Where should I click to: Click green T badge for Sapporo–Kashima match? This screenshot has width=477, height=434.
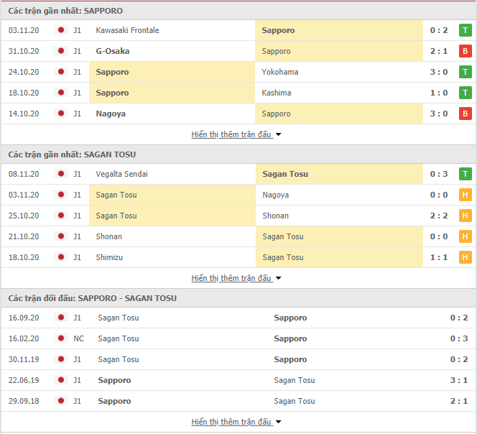tap(465, 93)
